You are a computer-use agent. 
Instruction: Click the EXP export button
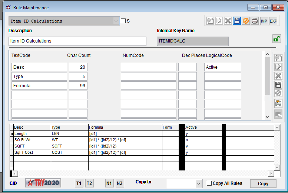pos(273,21)
